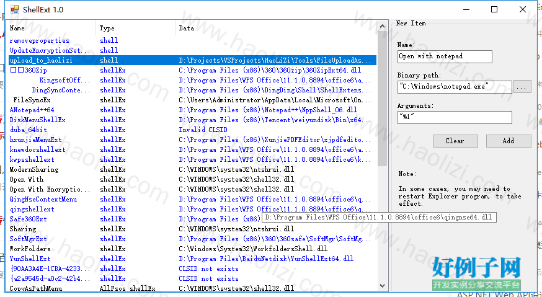Select the qingshellext row
The height and width of the screenshot is (297, 542).
pos(191,209)
